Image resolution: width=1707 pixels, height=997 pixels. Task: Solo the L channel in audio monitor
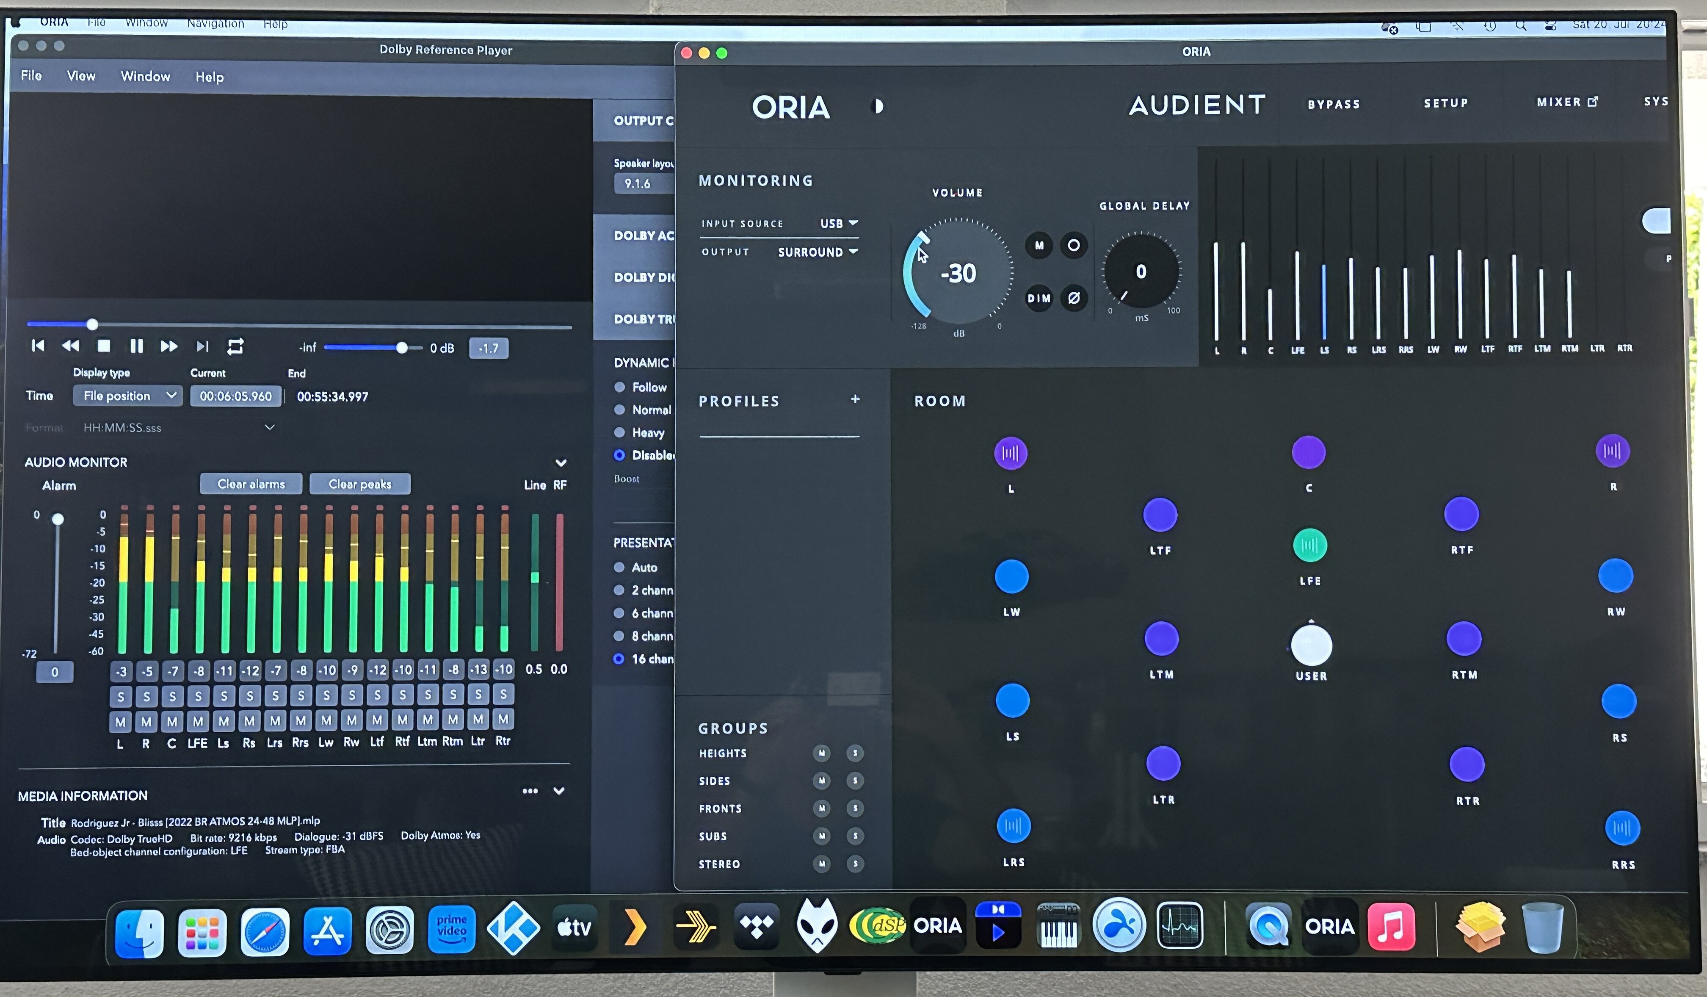click(x=121, y=696)
